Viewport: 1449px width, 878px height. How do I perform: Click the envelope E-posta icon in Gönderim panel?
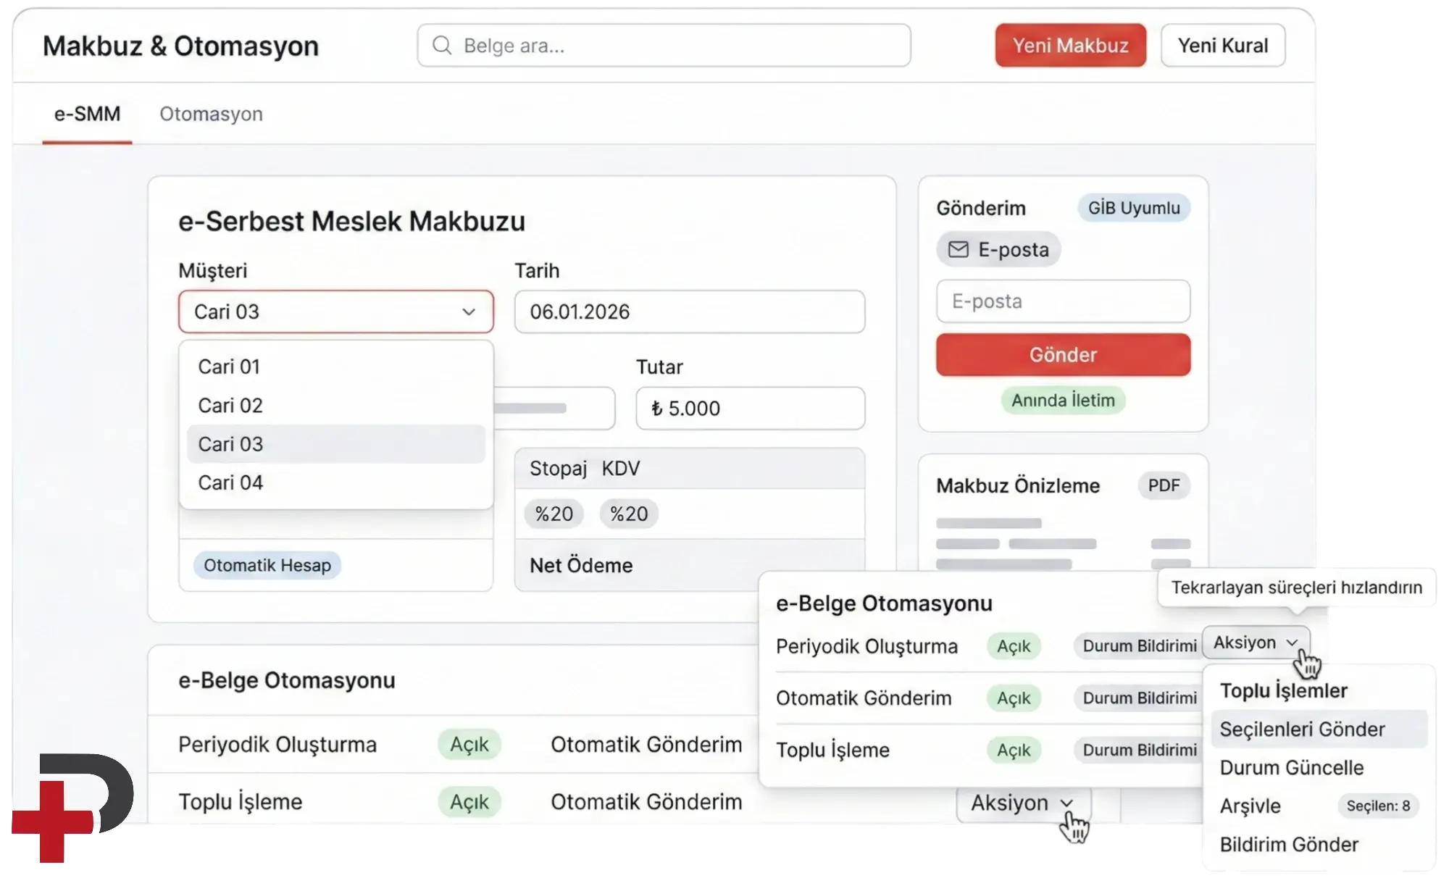pos(958,249)
